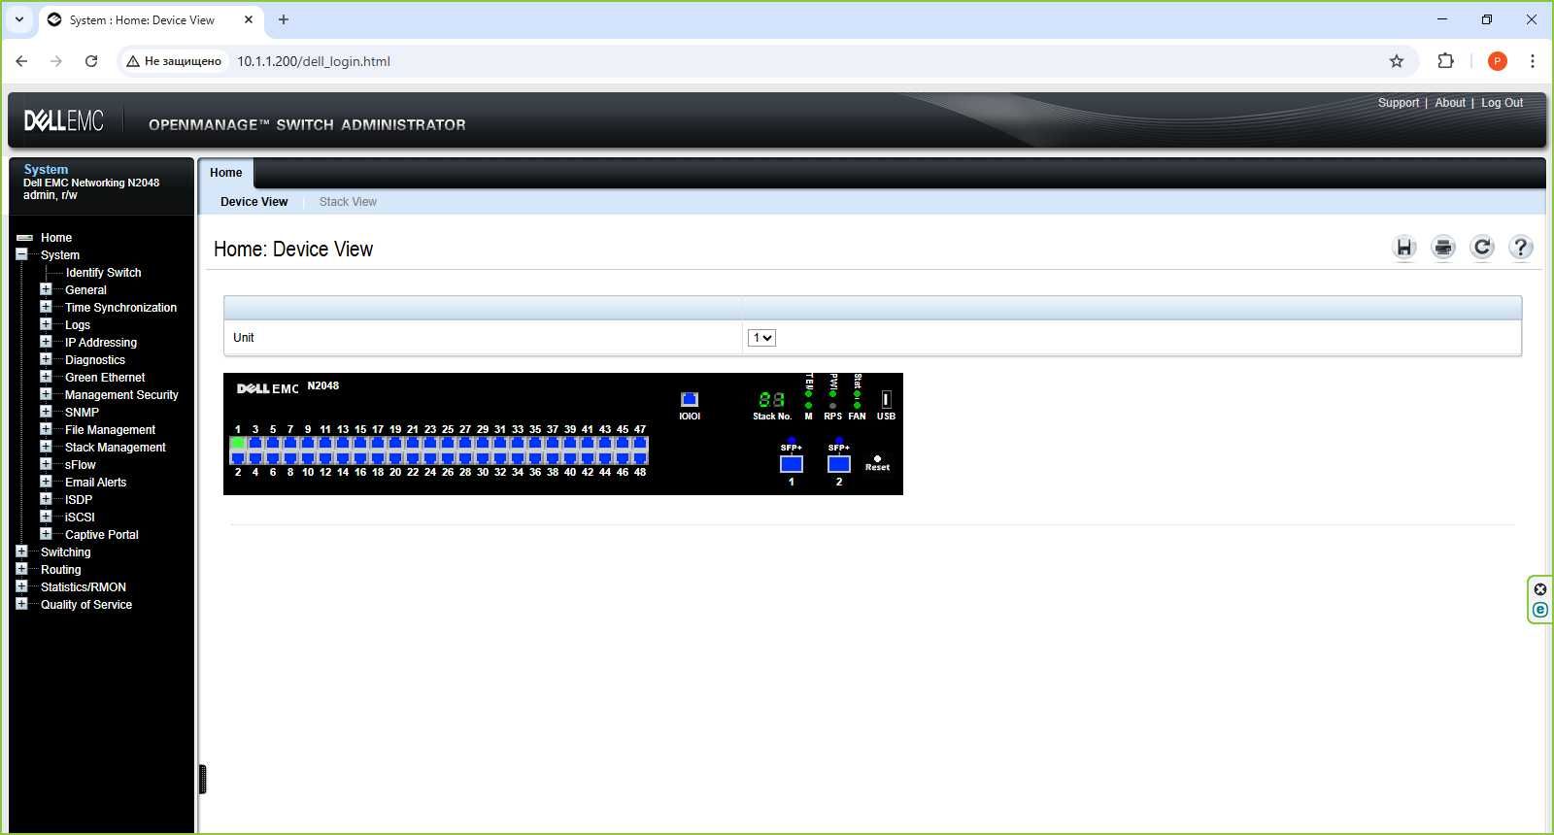Select iSCSI tree item

[x=80, y=518]
